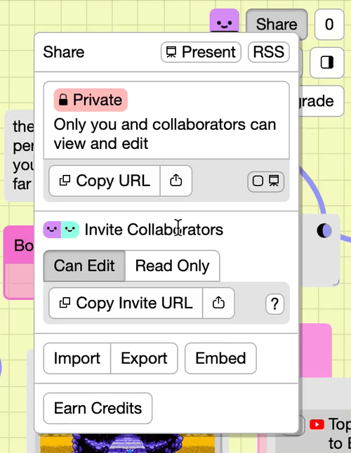
Task: Open Present mode
Action: pyautogui.click(x=201, y=52)
